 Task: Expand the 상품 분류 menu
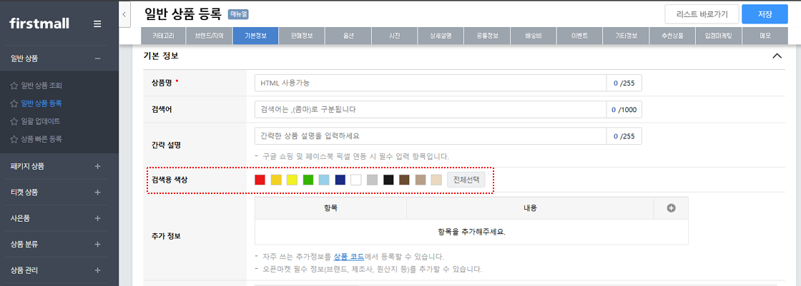point(97,244)
